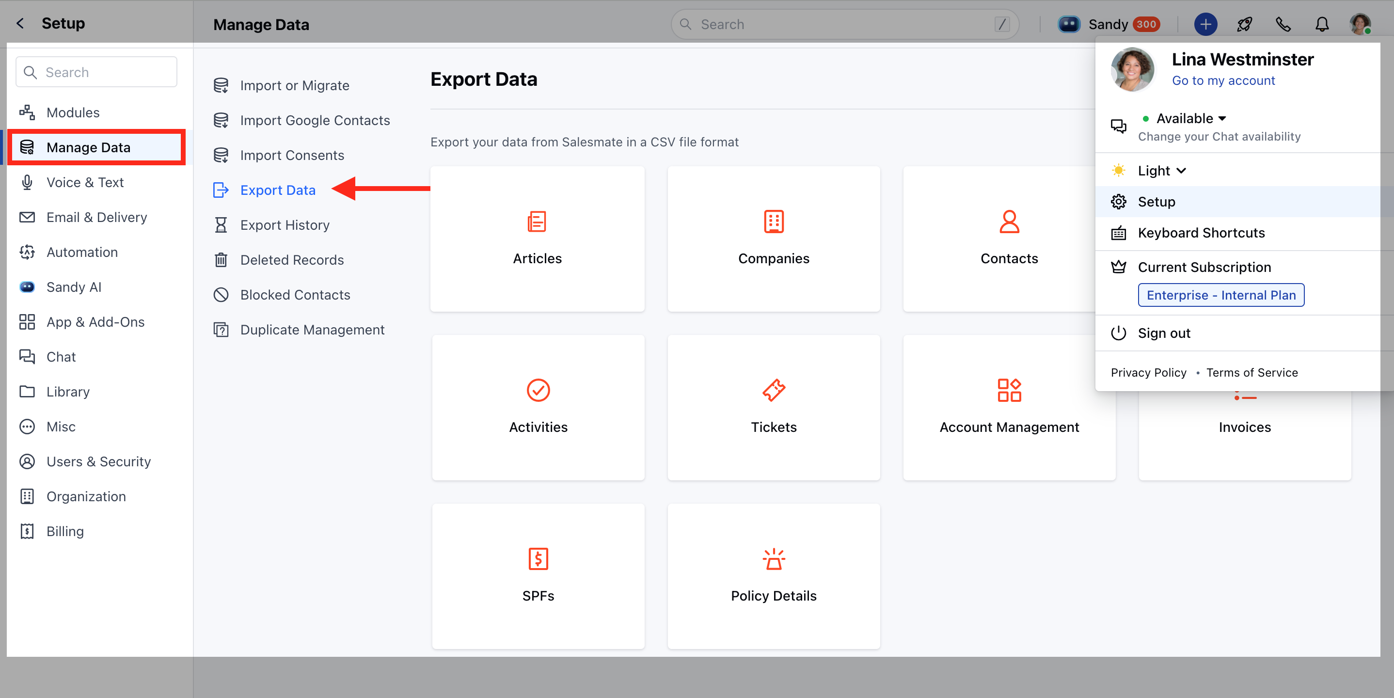
Task: Open Misc settings
Action: 96,427
